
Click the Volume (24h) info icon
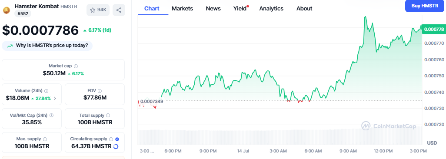47,91
